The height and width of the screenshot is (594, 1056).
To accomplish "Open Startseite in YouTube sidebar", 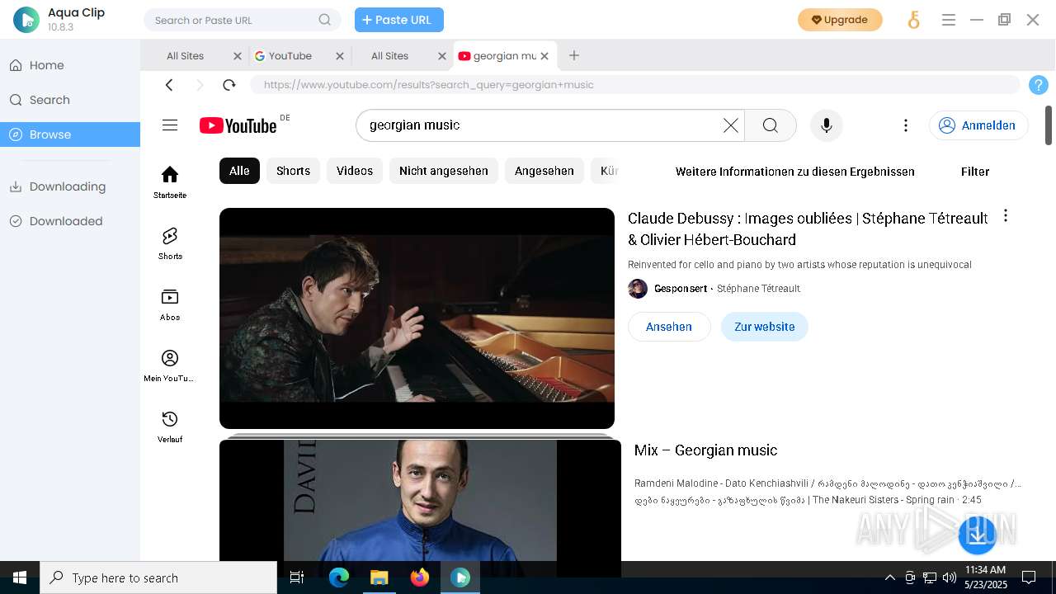I will [170, 182].
